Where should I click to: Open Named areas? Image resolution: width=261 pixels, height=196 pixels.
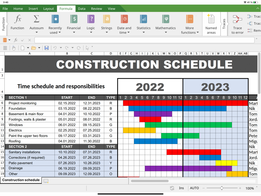pos(211,24)
